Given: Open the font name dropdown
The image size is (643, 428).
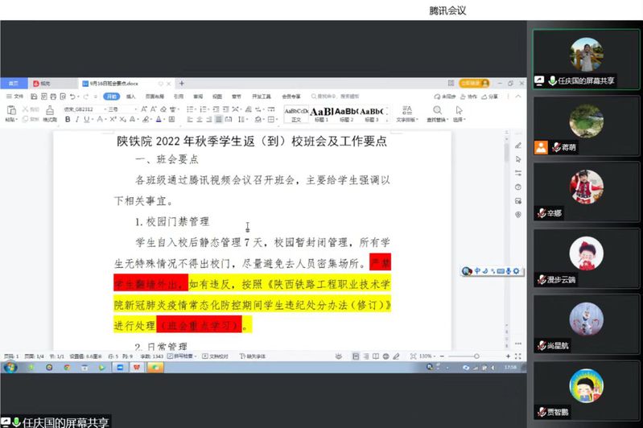Looking at the screenshot, I should pos(83,109).
